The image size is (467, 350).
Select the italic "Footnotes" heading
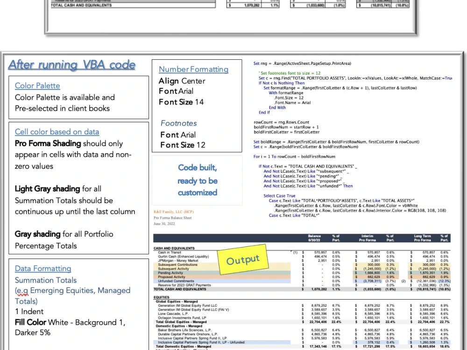coord(179,123)
